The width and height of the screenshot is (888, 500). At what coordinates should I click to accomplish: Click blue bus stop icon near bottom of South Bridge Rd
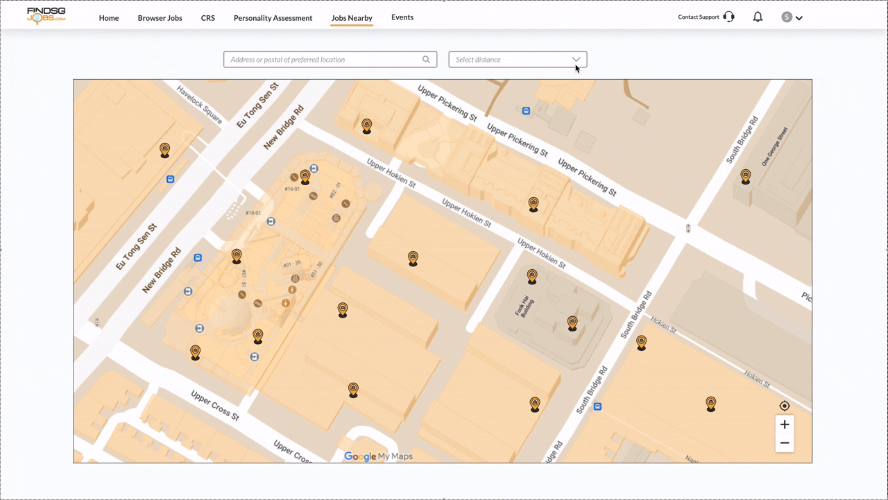pos(597,406)
